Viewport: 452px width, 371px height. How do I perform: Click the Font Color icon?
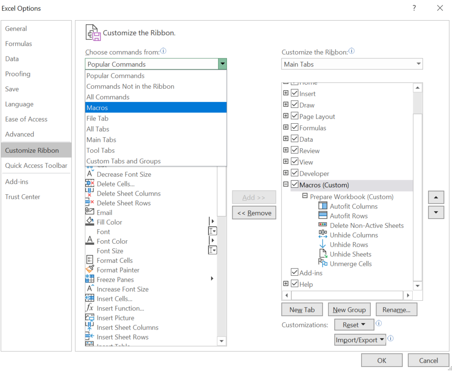coord(90,241)
